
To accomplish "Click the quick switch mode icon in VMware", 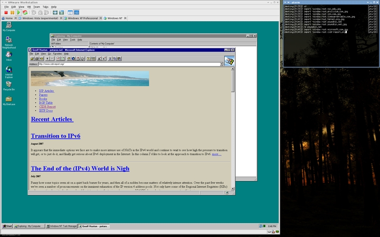I will click(x=61, y=13).
